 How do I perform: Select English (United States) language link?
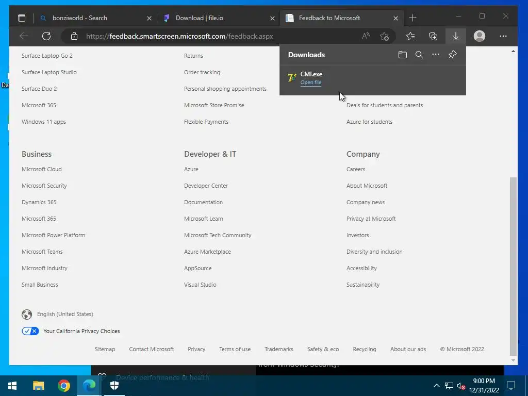65,314
